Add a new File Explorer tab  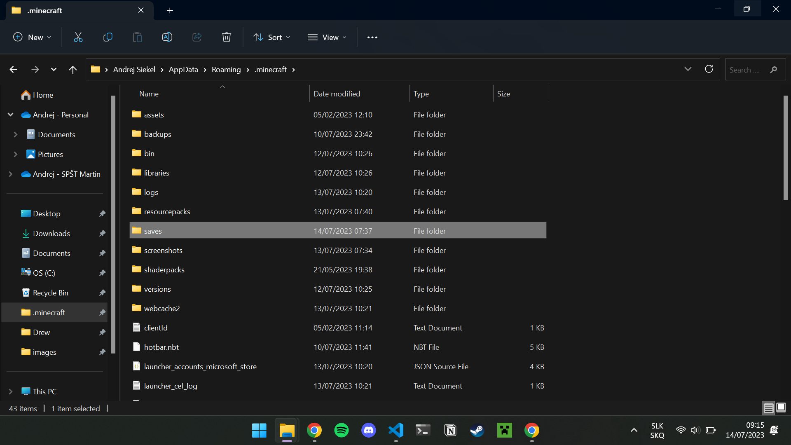tap(170, 10)
